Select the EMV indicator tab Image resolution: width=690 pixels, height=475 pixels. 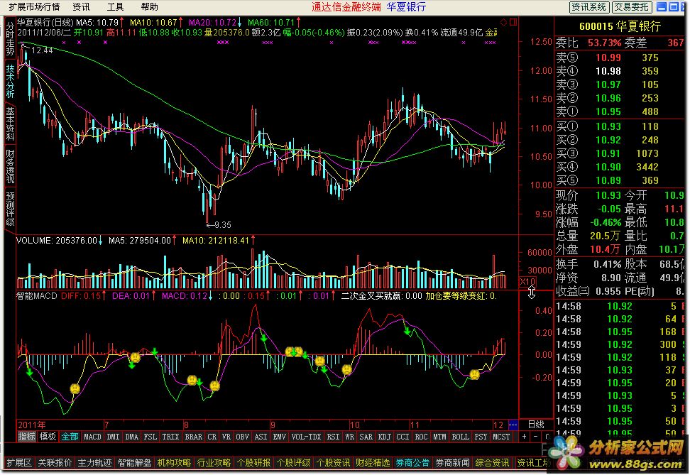pyautogui.click(x=280, y=437)
